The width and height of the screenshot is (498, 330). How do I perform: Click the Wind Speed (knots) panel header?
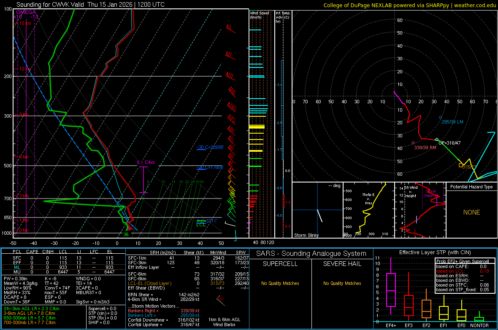pos(259,15)
